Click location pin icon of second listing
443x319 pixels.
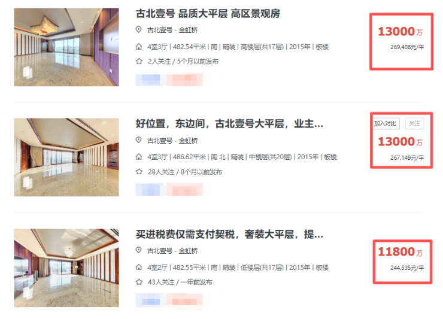pos(138,140)
